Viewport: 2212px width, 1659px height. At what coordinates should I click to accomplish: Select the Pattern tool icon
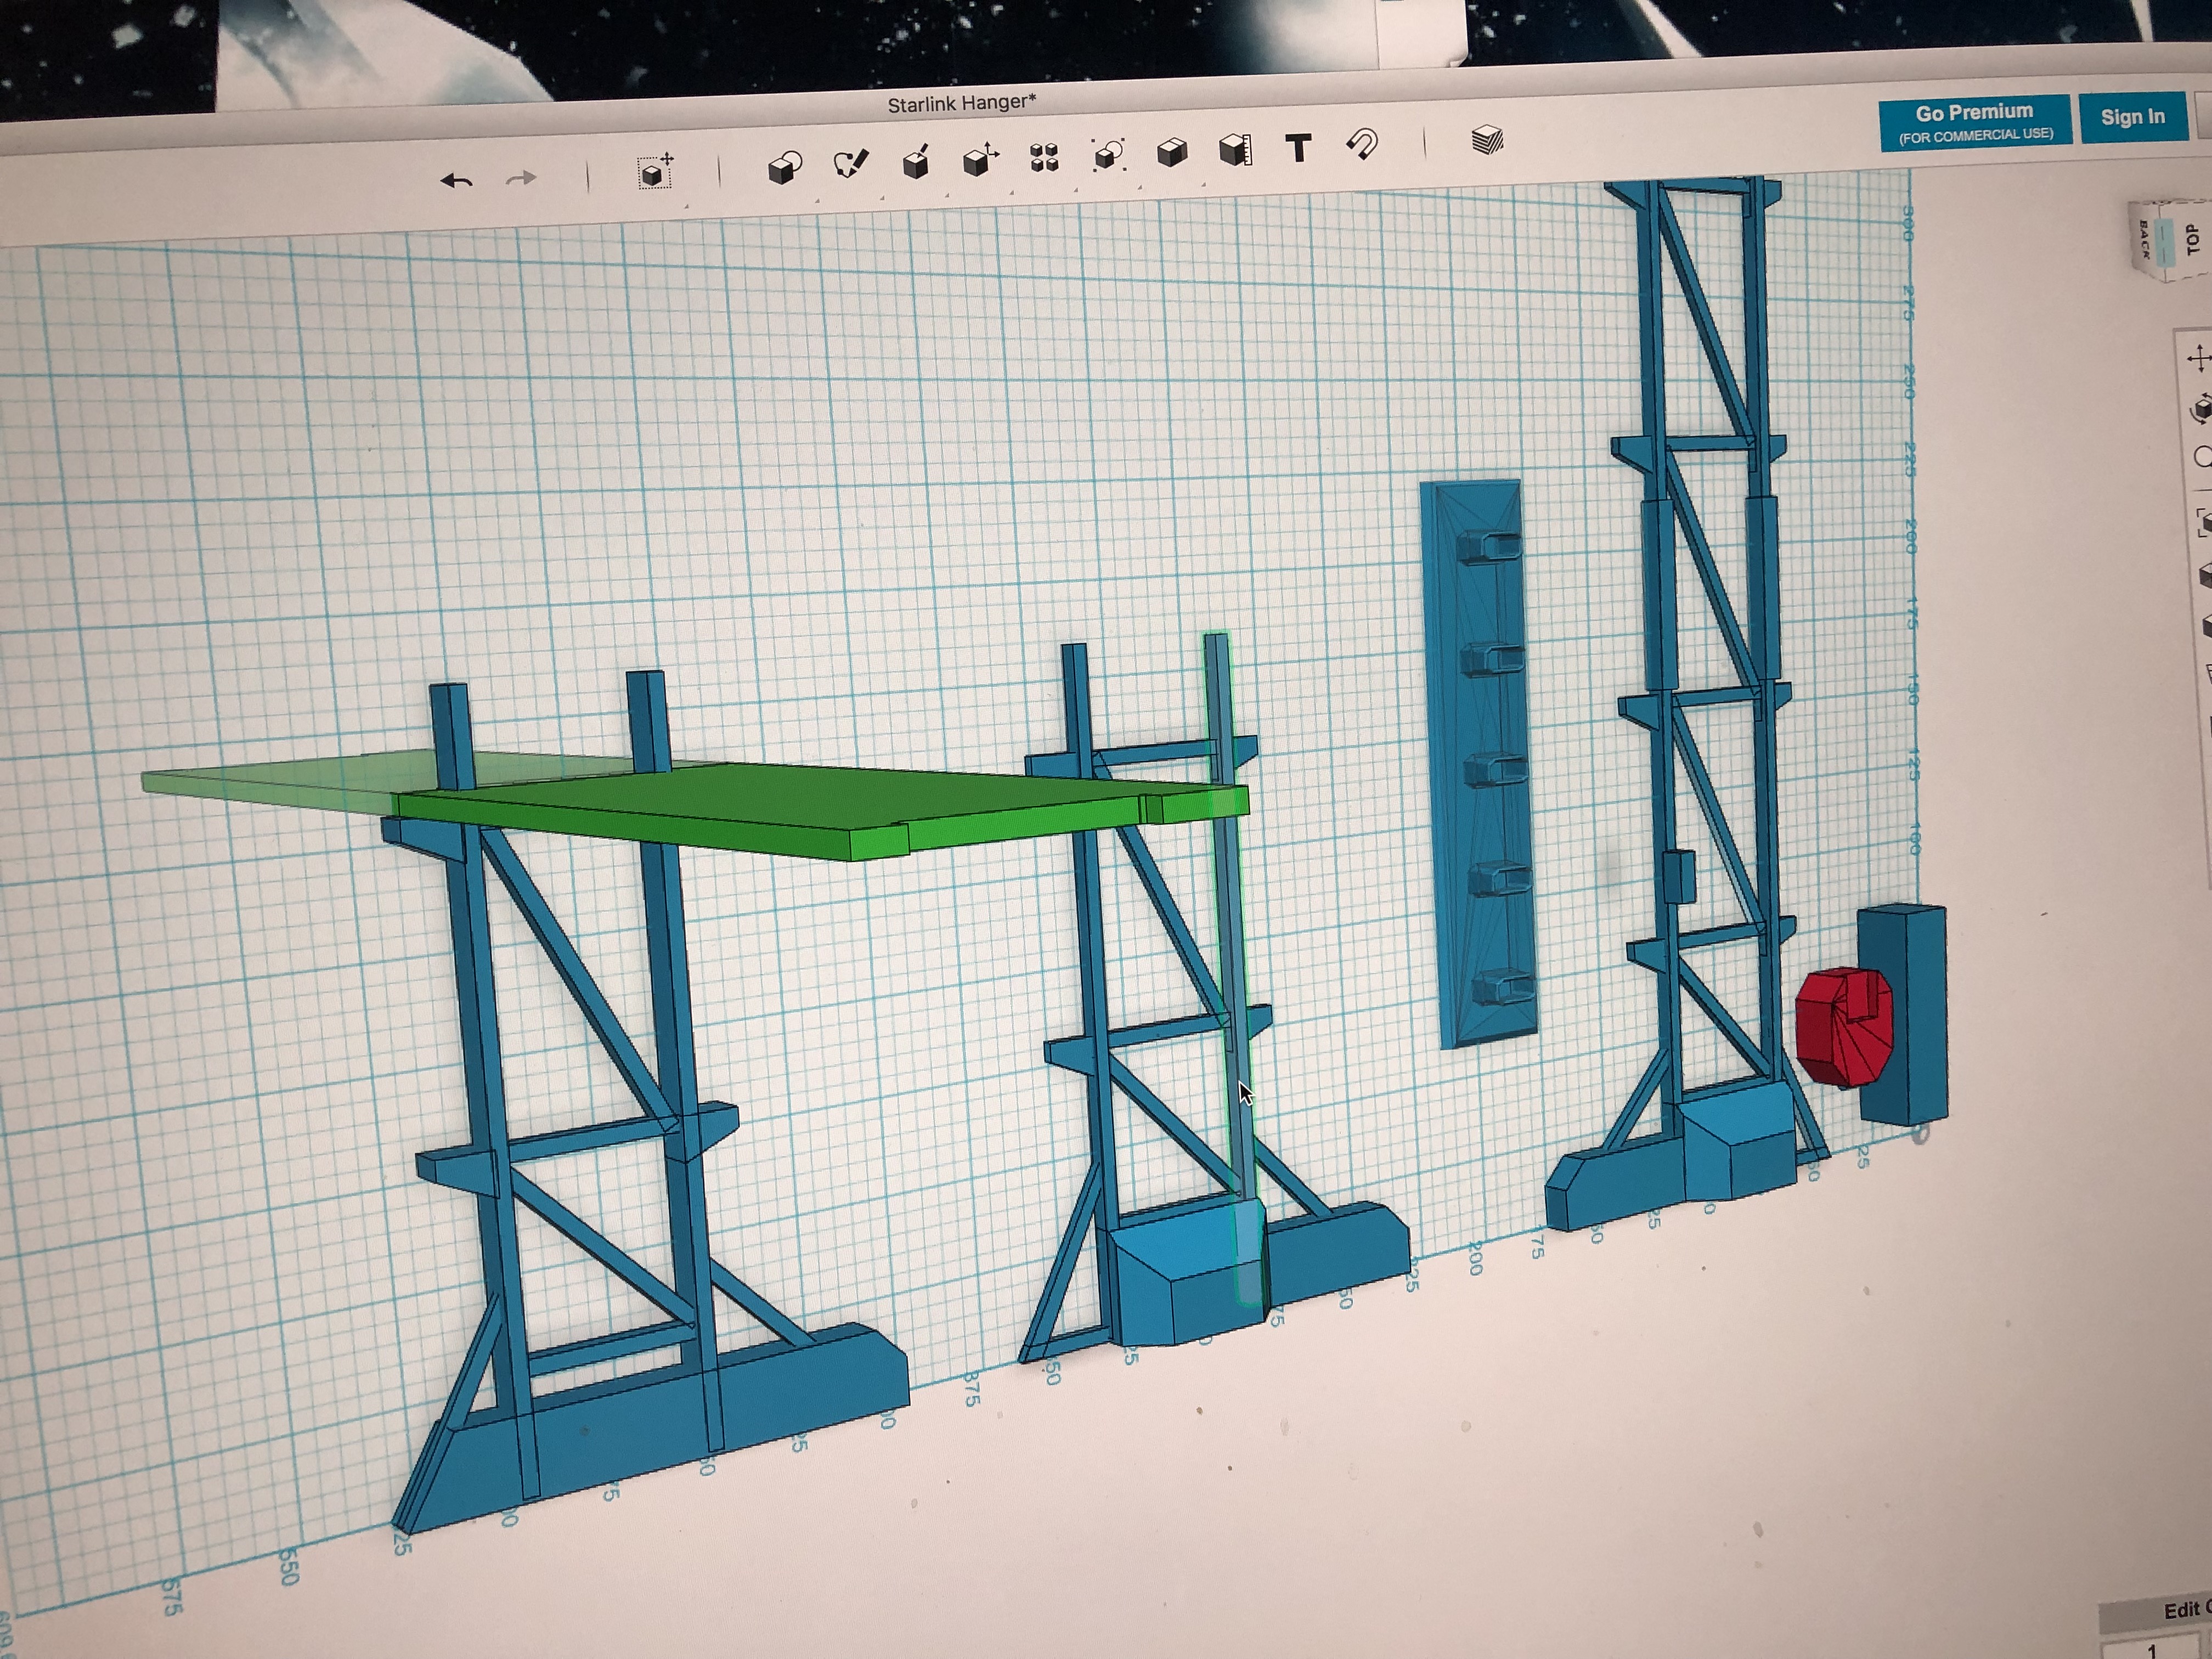pos(1044,157)
